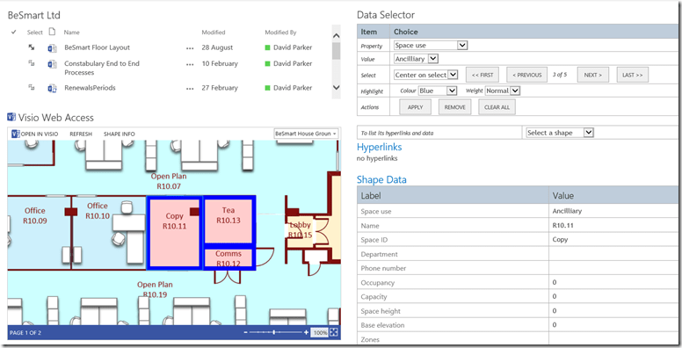Click the row type icon beside BeSmart Floor Layout
Screen dimensions: 682x348
click(32, 47)
